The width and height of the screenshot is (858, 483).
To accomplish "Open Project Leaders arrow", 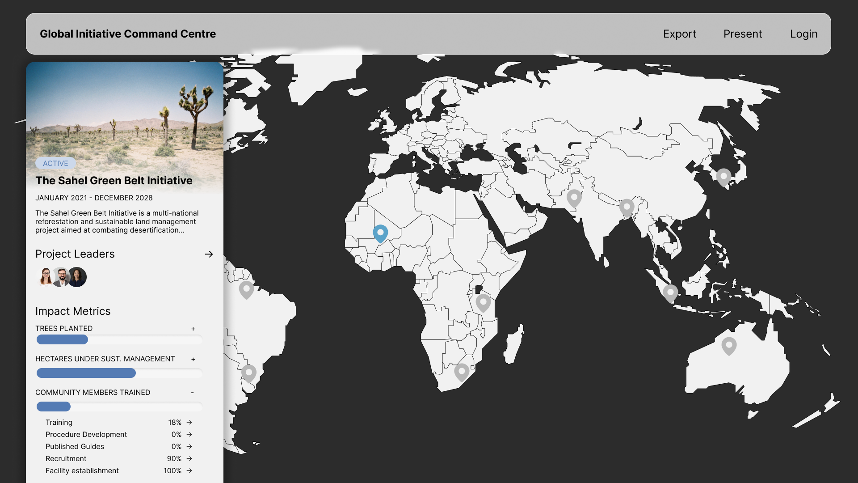I will coord(209,254).
